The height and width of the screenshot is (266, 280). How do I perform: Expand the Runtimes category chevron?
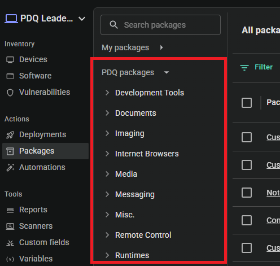pyautogui.click(x=107, y=255)
